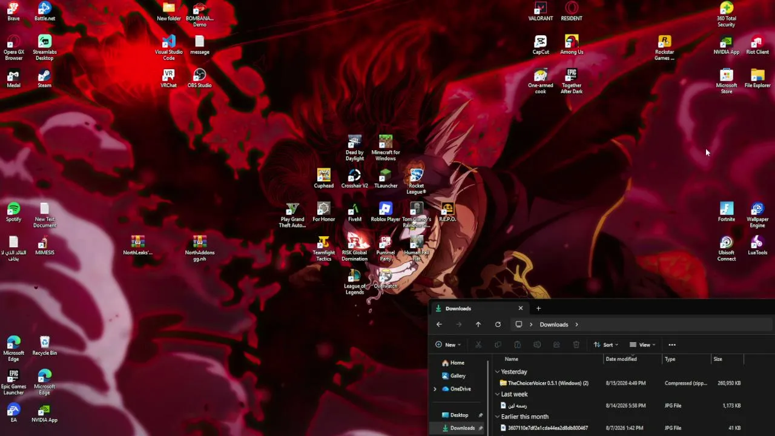Select the League of Legends icon
775x436 pixels.
355,282
